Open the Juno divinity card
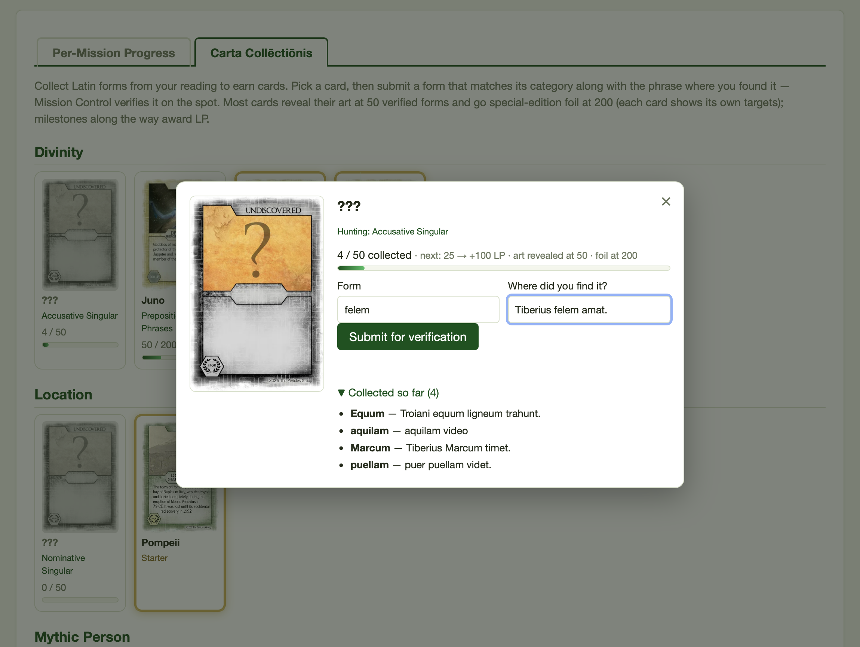Image resolution: width=860 pixels, height=647 pixels. [156, 270]
